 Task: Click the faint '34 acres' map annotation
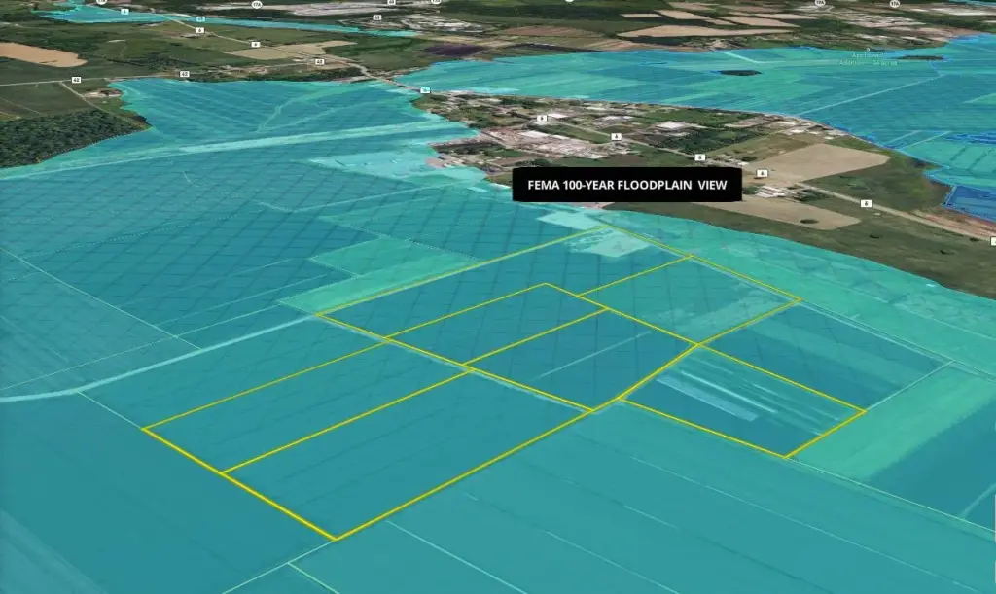[884, 63]
